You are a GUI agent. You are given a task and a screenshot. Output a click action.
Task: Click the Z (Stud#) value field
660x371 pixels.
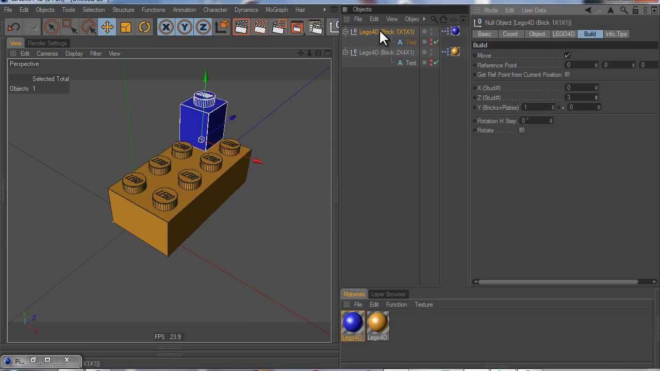click(579, 98)
